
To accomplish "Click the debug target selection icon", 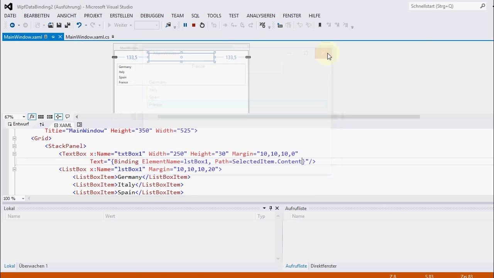I will tap(168, 25).
